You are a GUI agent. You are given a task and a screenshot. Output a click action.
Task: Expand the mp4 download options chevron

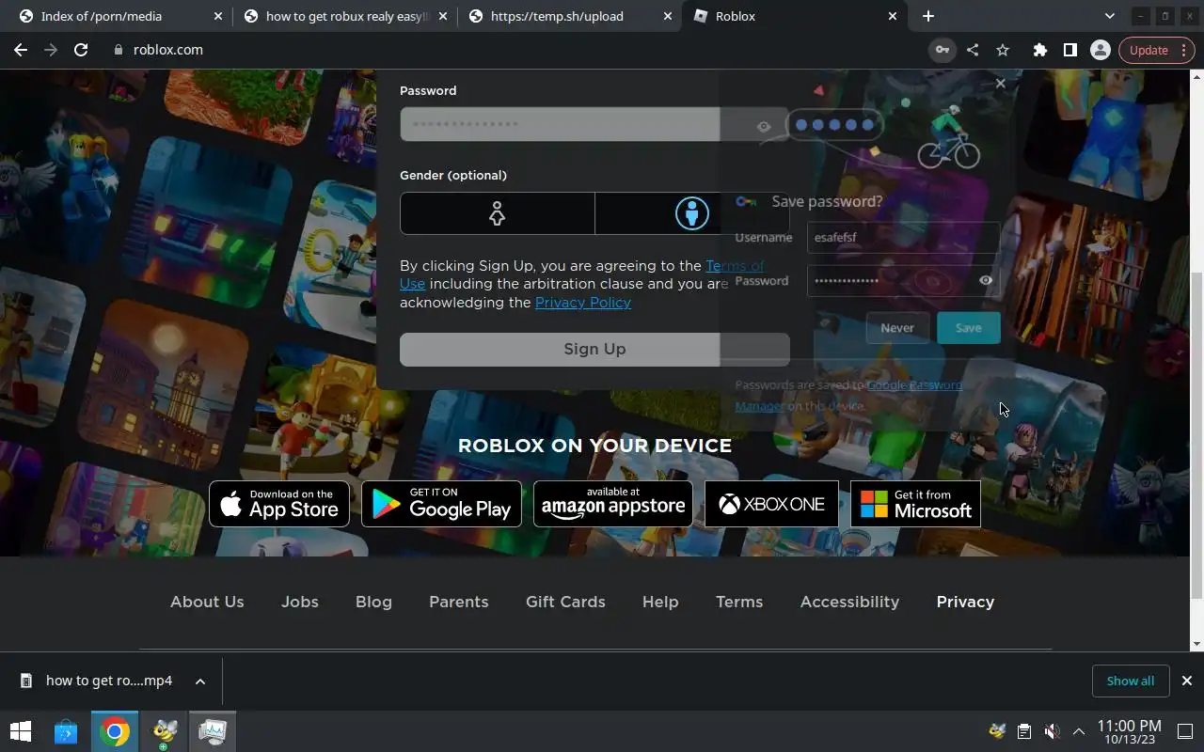pyautogui.click(x=200, y=681)
